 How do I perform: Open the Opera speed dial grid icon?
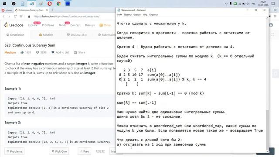[x=21, y=17]
